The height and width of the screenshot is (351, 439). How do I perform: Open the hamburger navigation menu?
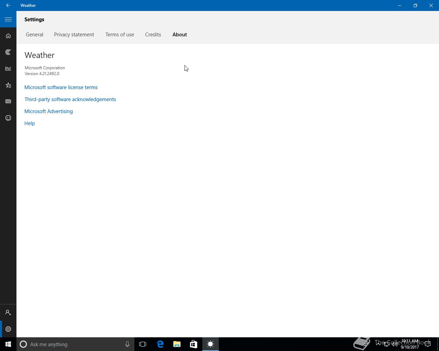(x=8, y=20)
